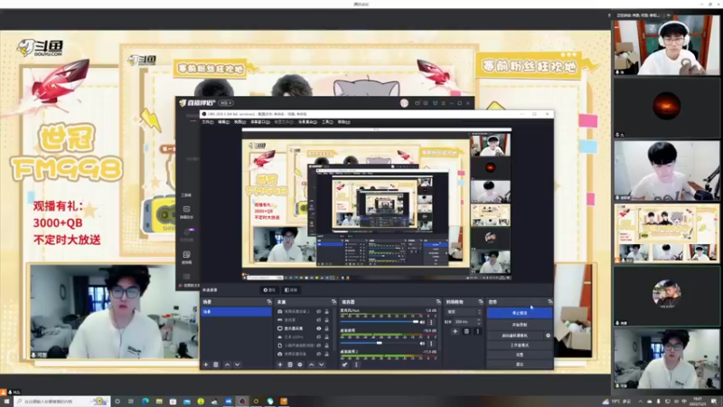Open the 停靠窗口 menu in OBS

pyautogui.click(x=260, y=122)
